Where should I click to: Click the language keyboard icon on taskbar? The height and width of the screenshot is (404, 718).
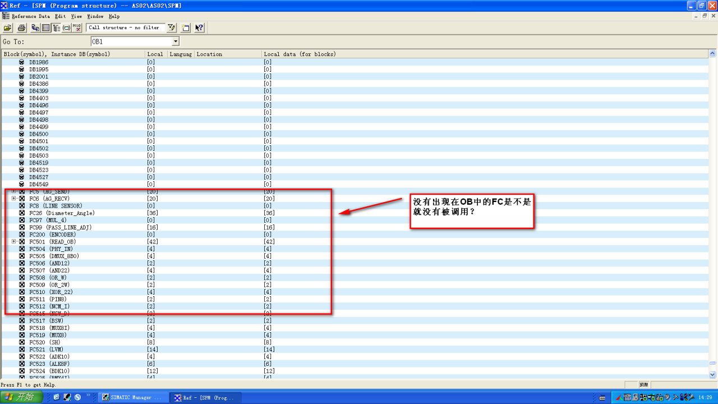click(x=602, y=397)
